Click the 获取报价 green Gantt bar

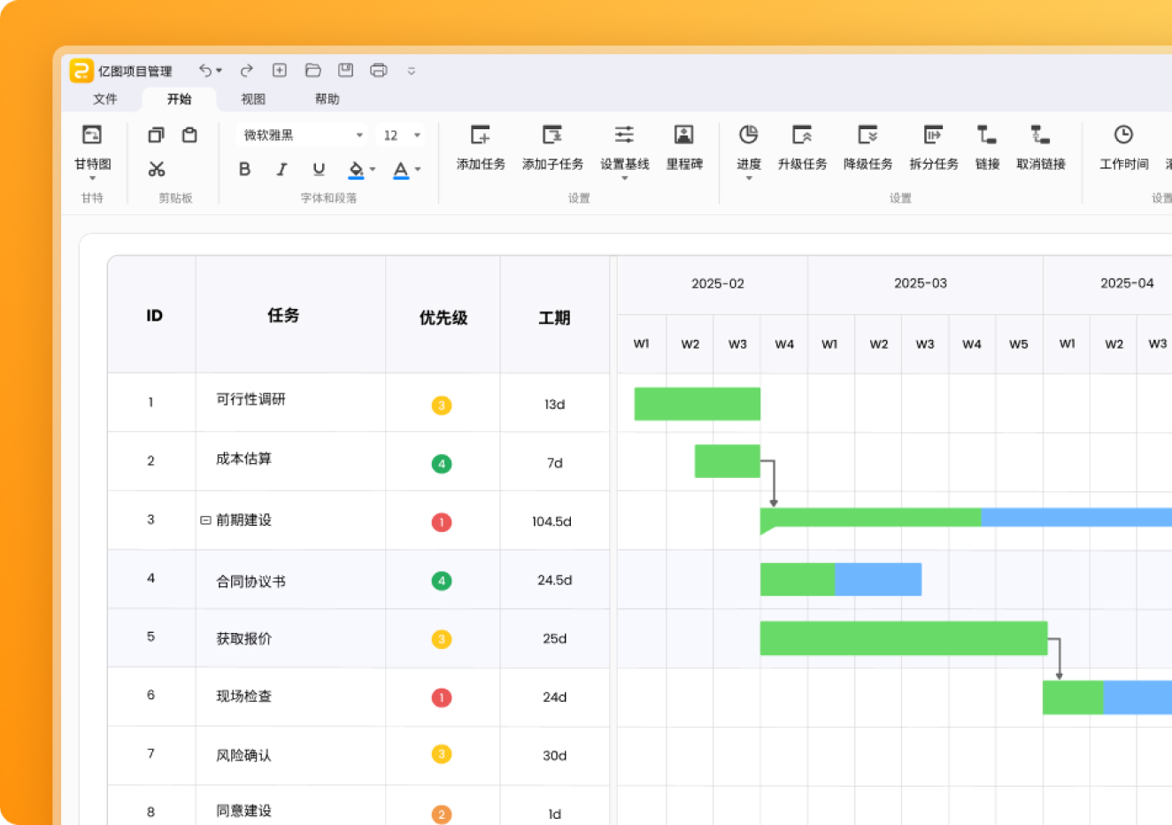click(x=903, y=638)
